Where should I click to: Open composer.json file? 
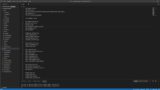7,60
